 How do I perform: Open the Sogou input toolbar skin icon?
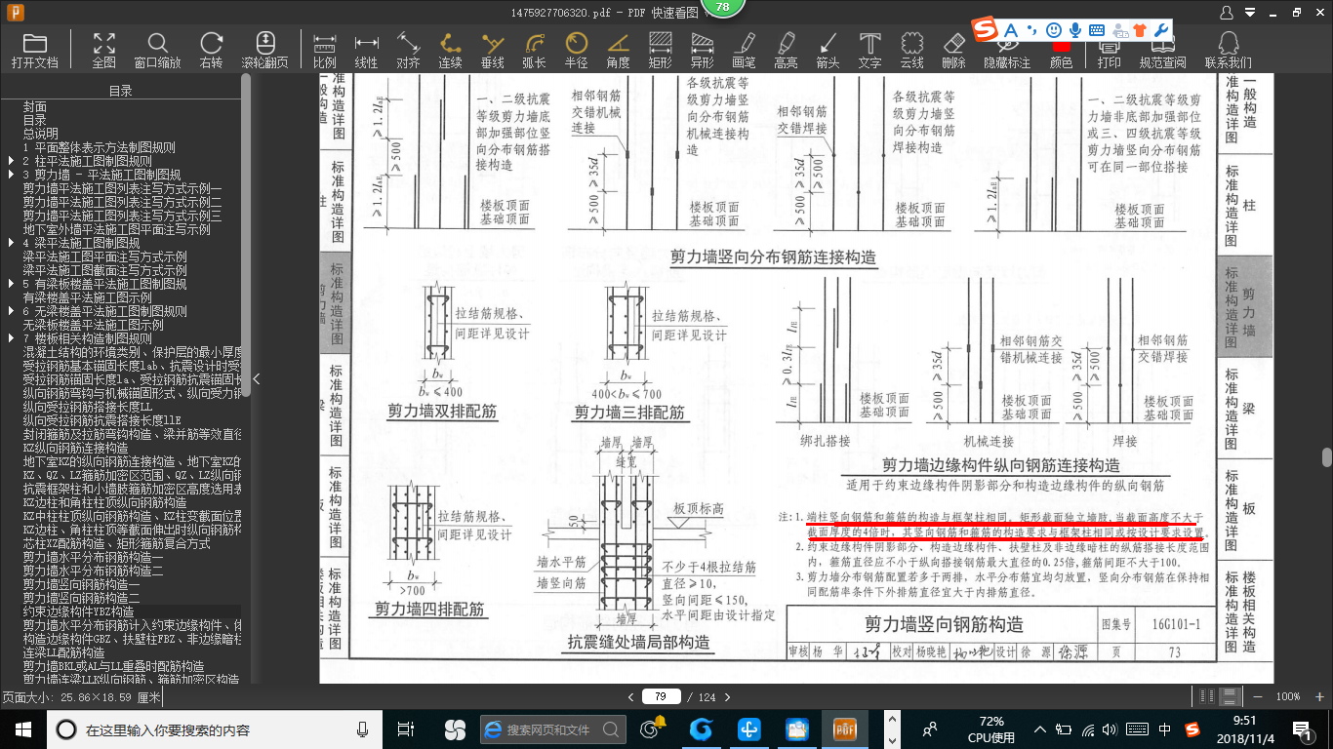tap(1140, 30)
